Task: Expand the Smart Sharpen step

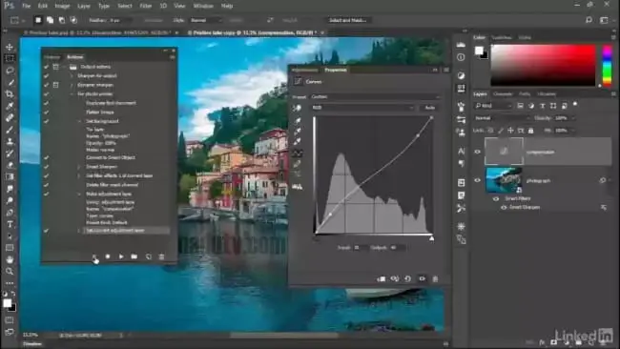Action: (79, 167)
